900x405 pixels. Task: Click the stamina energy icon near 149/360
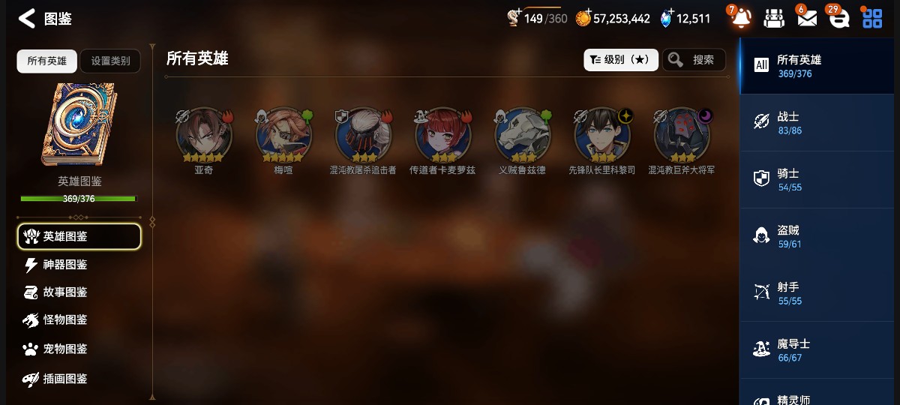[x=514, y=18]
